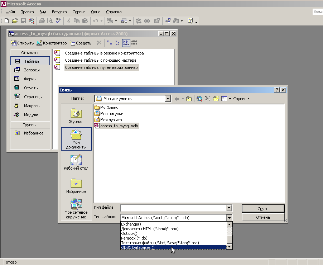Screen dimensions: 323x265
Task: Select Paradox (*.db) file type
Action: pos(173,238)
